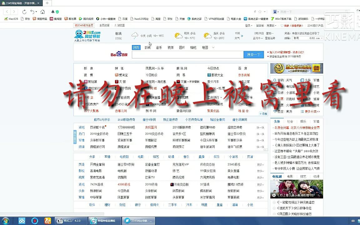
Task: Click the 换肤 skin link
Action: (x=287, y=26)
